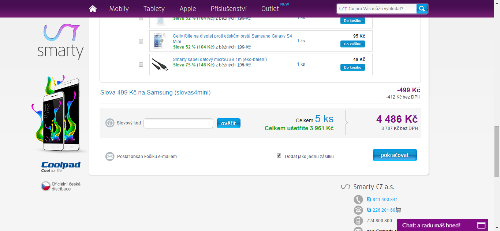Click the 724 800 800 phone number
Image resolution: width=500 pixels, height=231 pixels.
point(379,221)
